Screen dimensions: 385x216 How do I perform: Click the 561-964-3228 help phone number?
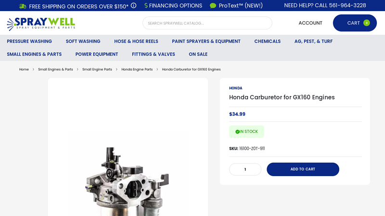tap(347, 5)
